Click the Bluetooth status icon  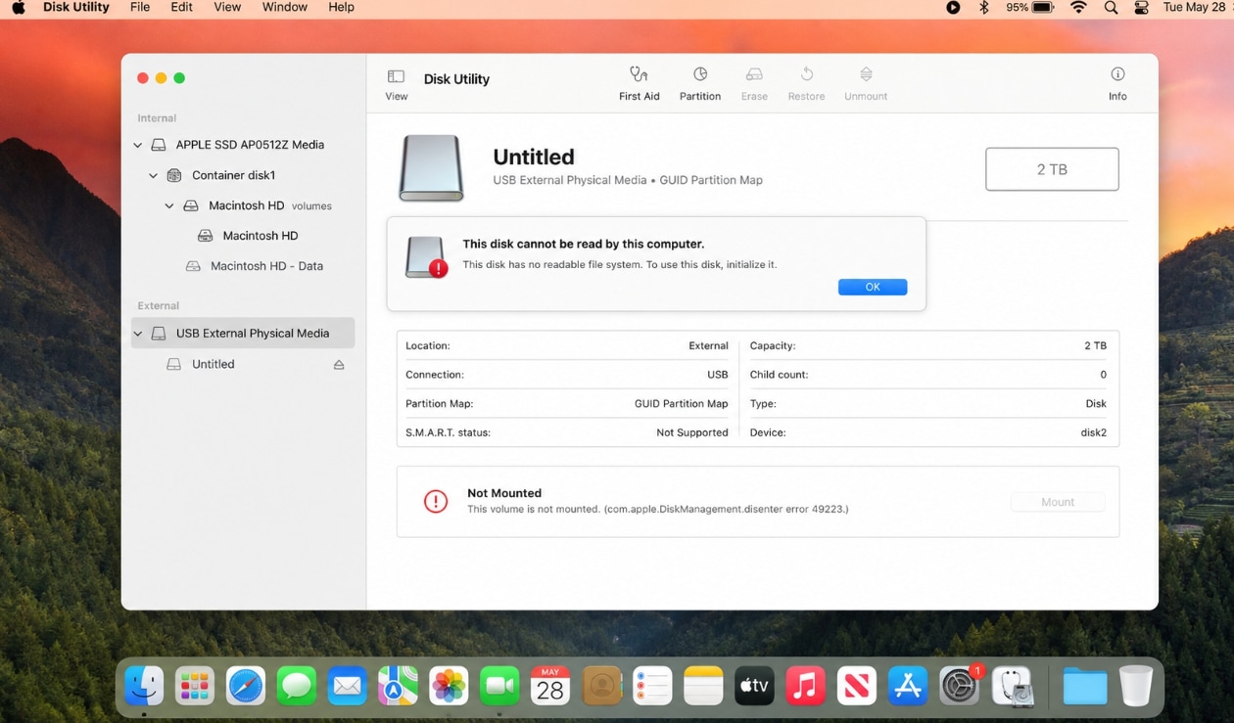pos(984,7)
